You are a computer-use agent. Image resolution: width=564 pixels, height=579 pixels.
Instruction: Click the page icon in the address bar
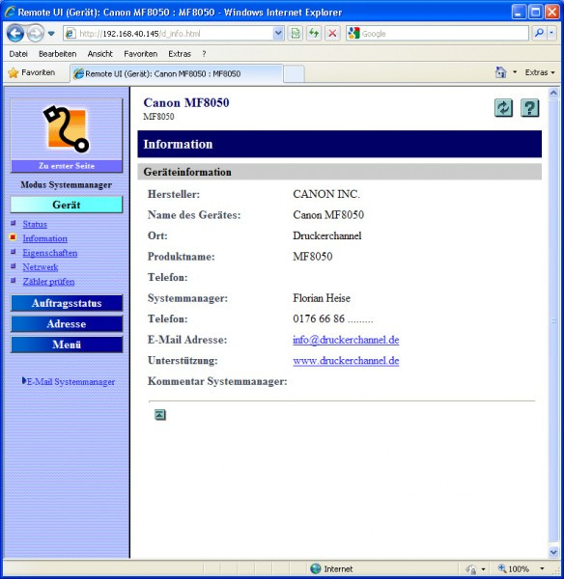click(x=70, y=34)
